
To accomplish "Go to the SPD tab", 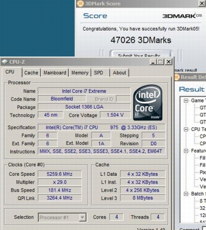I will [98, 72].
